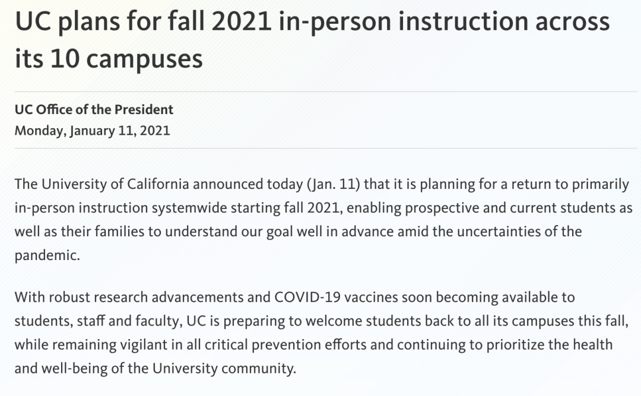This screenshot has width=641, height=396.
Task: Click "students, staff and faculty" text
Action: (x=97, y=320)
